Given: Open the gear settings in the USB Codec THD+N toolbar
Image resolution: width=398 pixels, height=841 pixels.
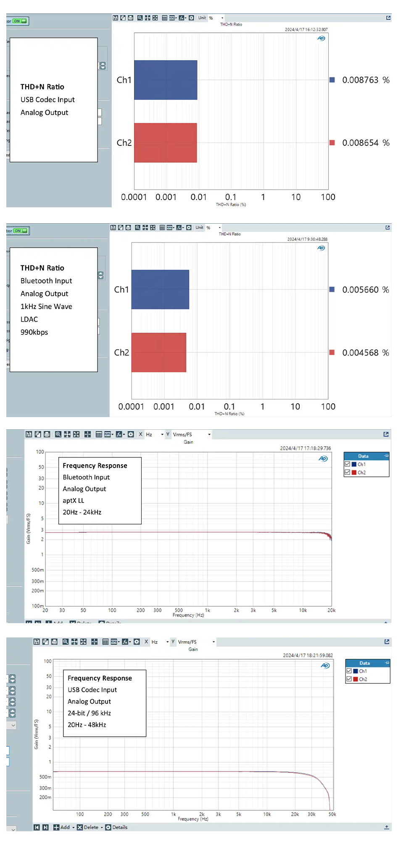Looking at the screenshot, I should point(191,18).
